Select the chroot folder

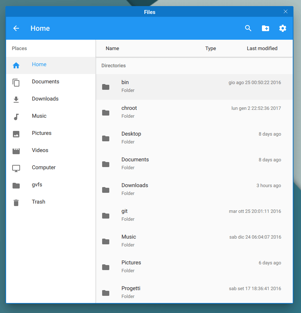coord(193,112)
